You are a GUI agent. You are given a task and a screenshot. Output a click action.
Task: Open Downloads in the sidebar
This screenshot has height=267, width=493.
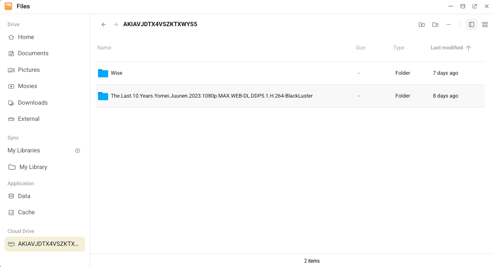tap(32, 103)
